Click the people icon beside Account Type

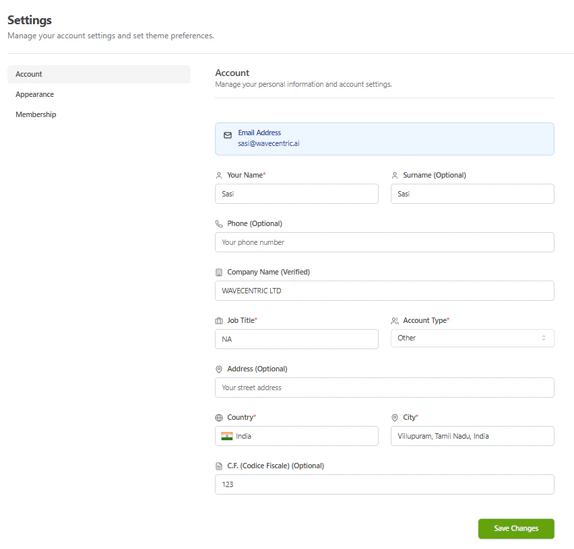[395, 320]
